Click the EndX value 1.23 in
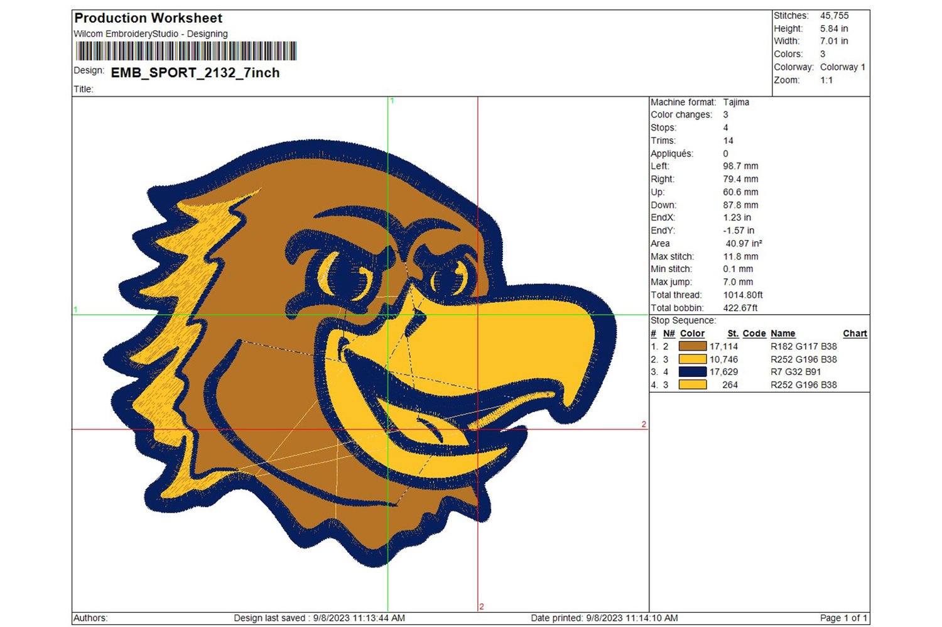Screen dimensions: 942x627 pyautogui.click(x=737, y=218)
